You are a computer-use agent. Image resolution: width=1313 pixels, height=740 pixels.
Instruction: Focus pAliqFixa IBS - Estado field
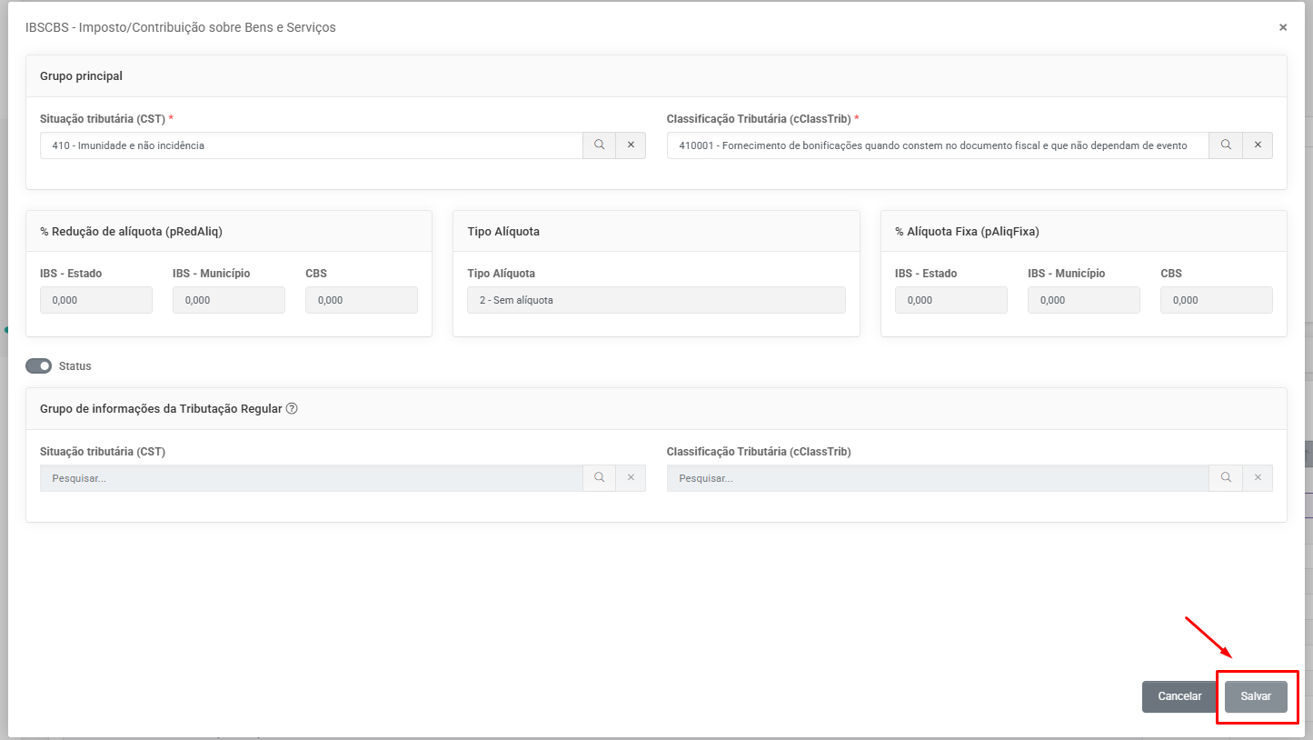click(951, 300)
